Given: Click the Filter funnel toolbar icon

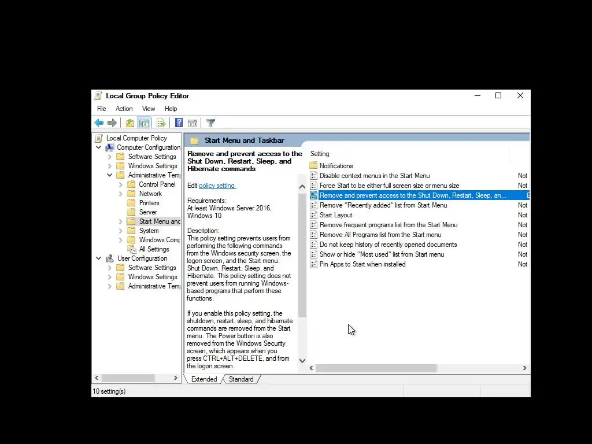Looking at the screenshot, I should 210,123.
